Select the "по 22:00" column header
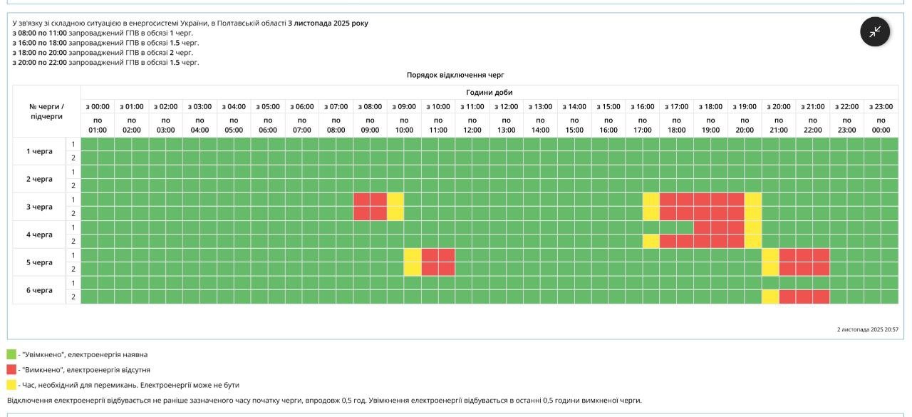 (813, 125)
